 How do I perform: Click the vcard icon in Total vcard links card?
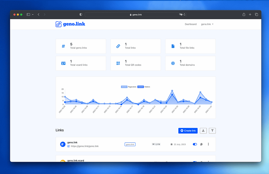point(63,63)
